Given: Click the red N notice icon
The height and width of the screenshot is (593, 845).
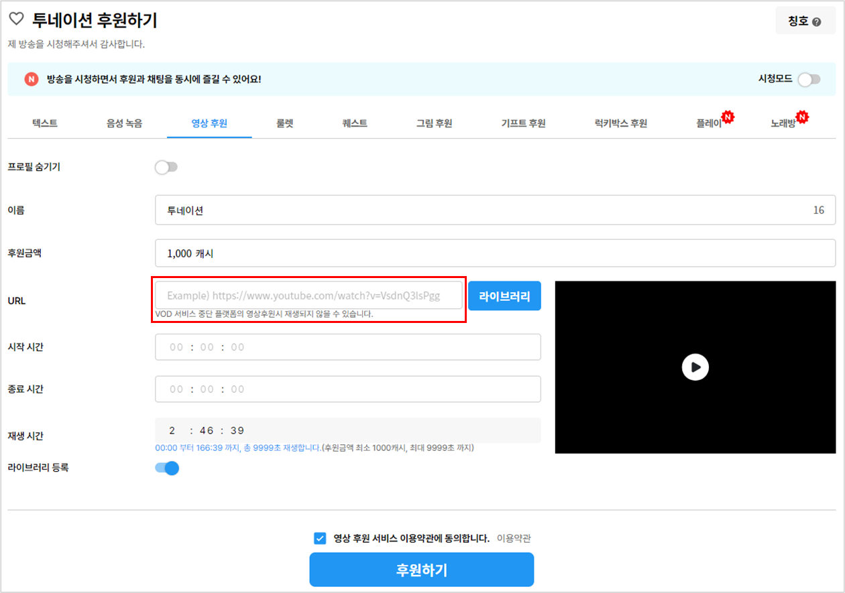Looking at the screenshot, I should 32,79.
